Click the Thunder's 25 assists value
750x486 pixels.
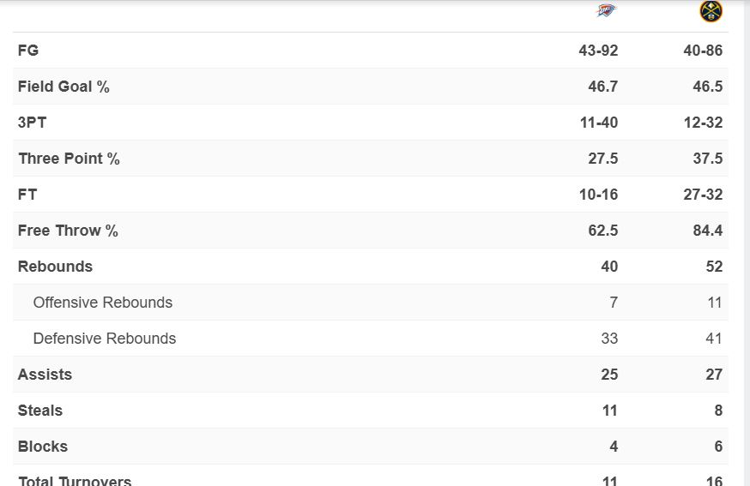tap(609, 375)
